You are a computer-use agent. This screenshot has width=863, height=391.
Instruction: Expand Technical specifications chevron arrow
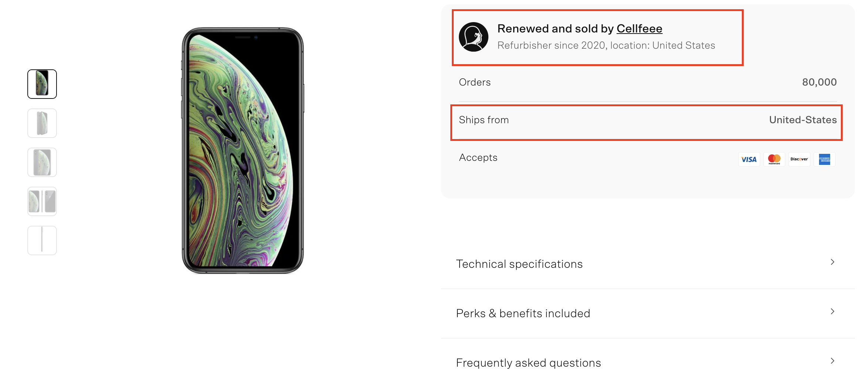(x=832, y=262)
